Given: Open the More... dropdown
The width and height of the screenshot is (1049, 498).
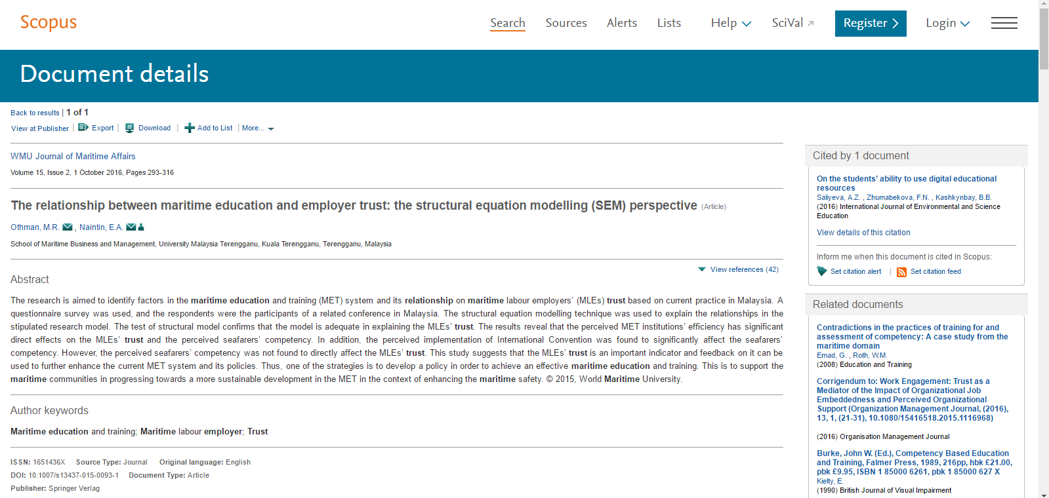Looking at the screenshot, I should click(258, 128).
